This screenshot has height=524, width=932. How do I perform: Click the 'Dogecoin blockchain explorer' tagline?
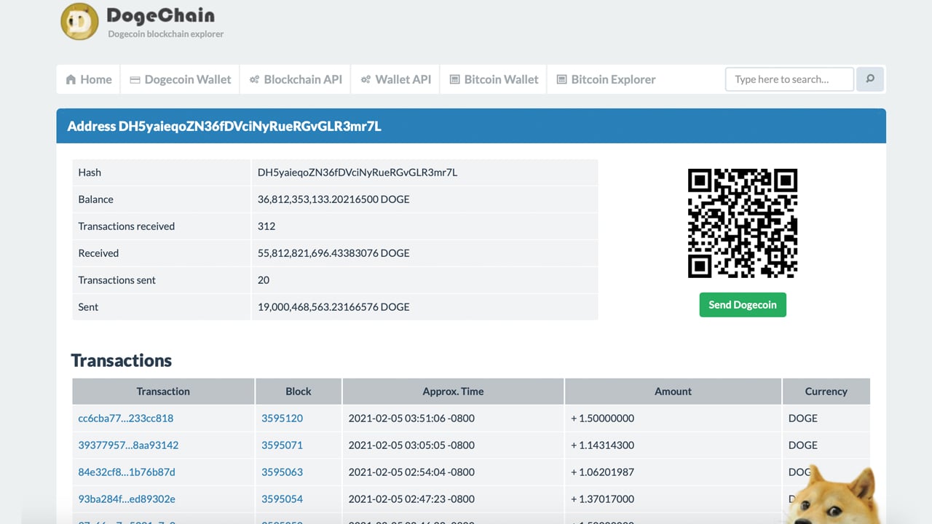[x=166, y=33]
